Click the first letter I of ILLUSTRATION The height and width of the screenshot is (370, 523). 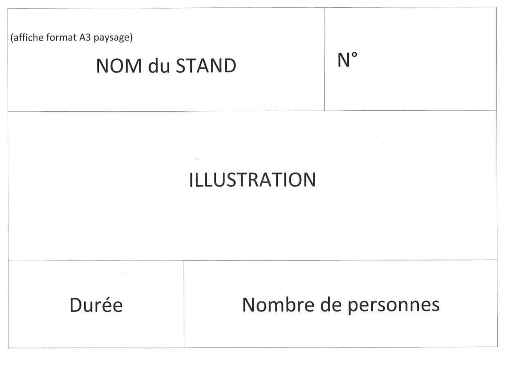(x=191, y=180)
